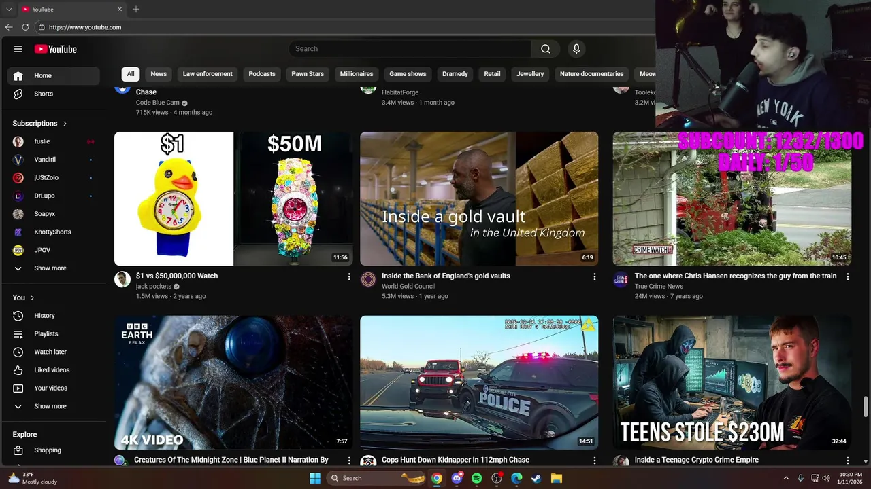
Task: Click jack pockets channel avatar
Action: pyautogui.click(x=122, y=279)
